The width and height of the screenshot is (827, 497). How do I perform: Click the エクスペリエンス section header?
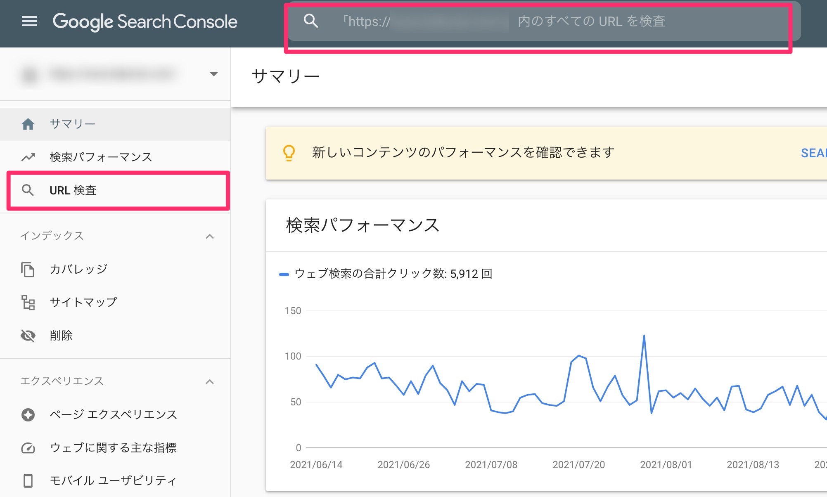pos(62,381)
